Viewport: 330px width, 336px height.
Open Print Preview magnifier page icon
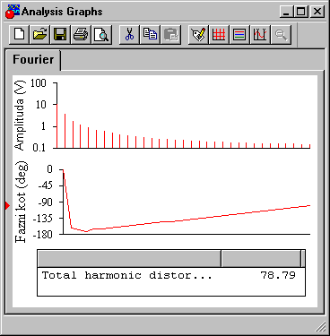tap(101, 35)
